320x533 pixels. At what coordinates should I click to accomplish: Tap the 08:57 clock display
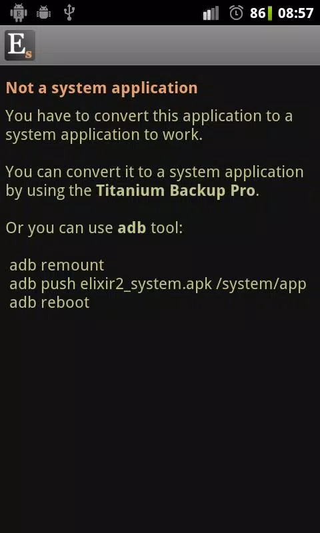(x=295, y=13)
